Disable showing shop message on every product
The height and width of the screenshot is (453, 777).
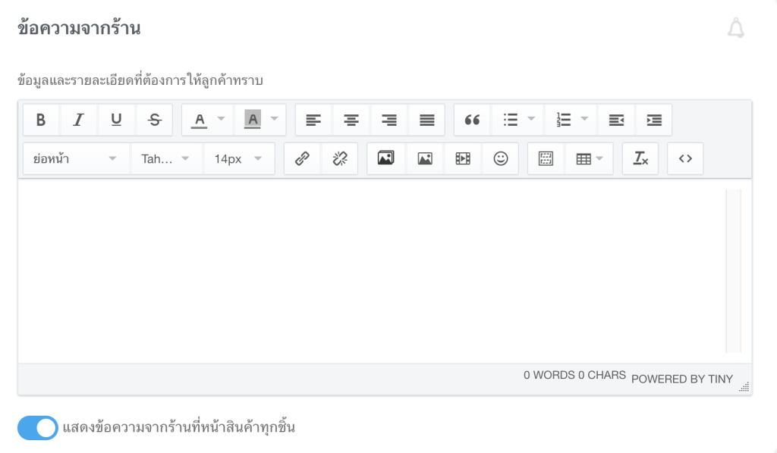[38, 428]
